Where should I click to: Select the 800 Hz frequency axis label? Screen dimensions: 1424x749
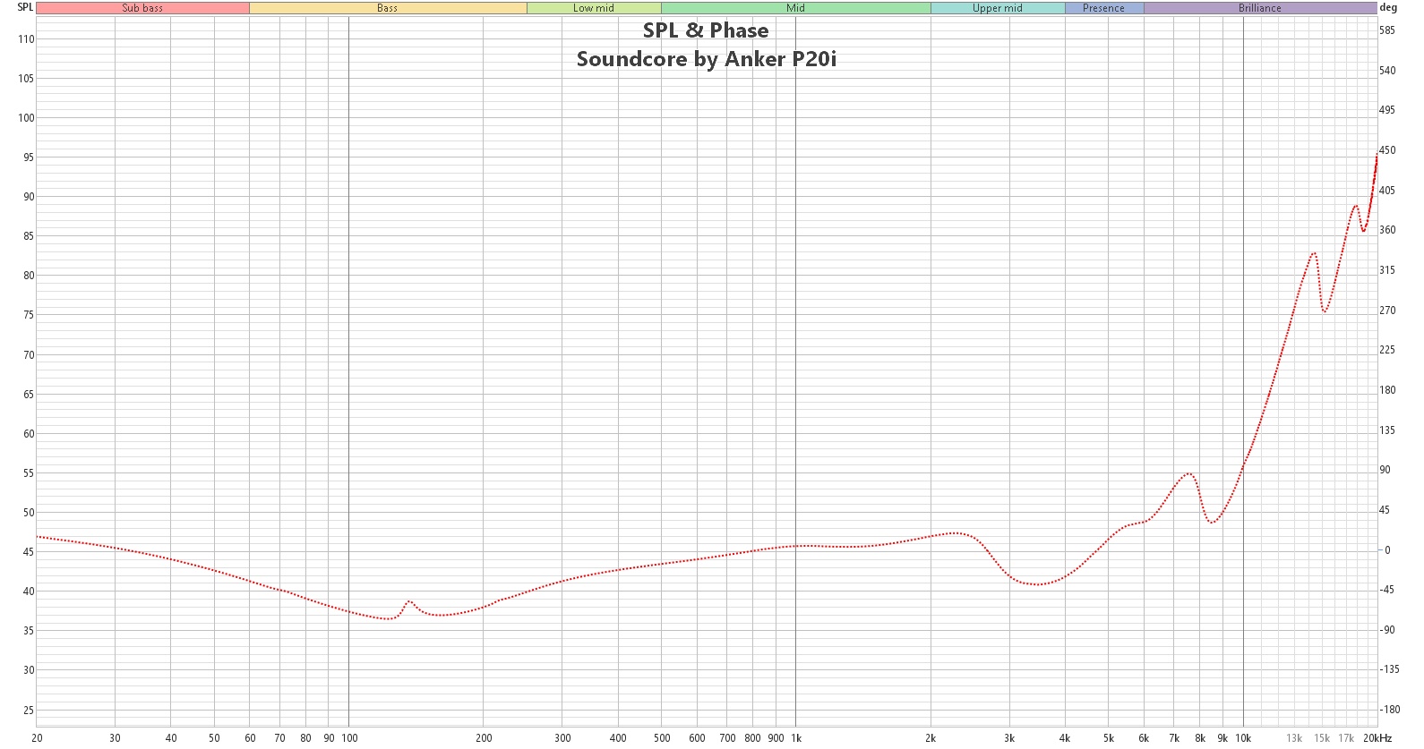752,738
